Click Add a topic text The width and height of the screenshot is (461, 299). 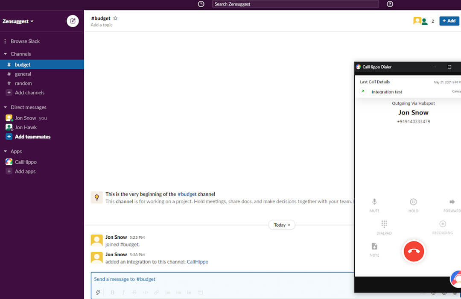pyautogui.click(x=102, y=25)
